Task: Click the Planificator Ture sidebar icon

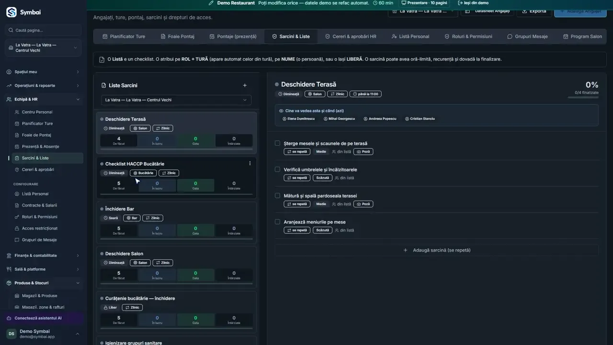Action: pos(17,124)
